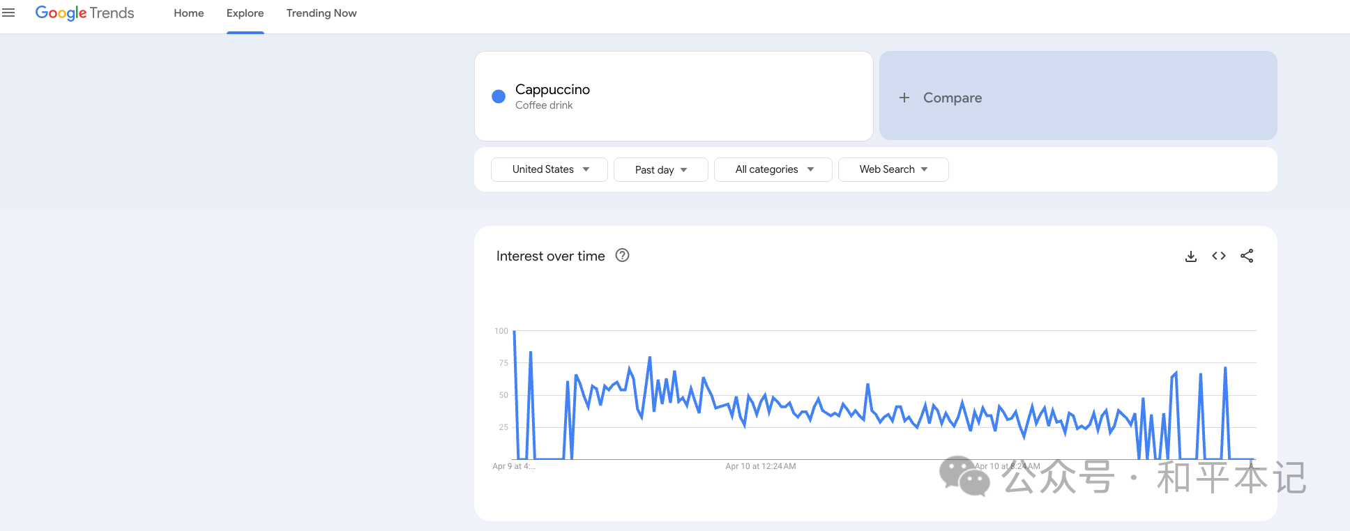Download the Interest over time CSV

tap(1191, 256)
